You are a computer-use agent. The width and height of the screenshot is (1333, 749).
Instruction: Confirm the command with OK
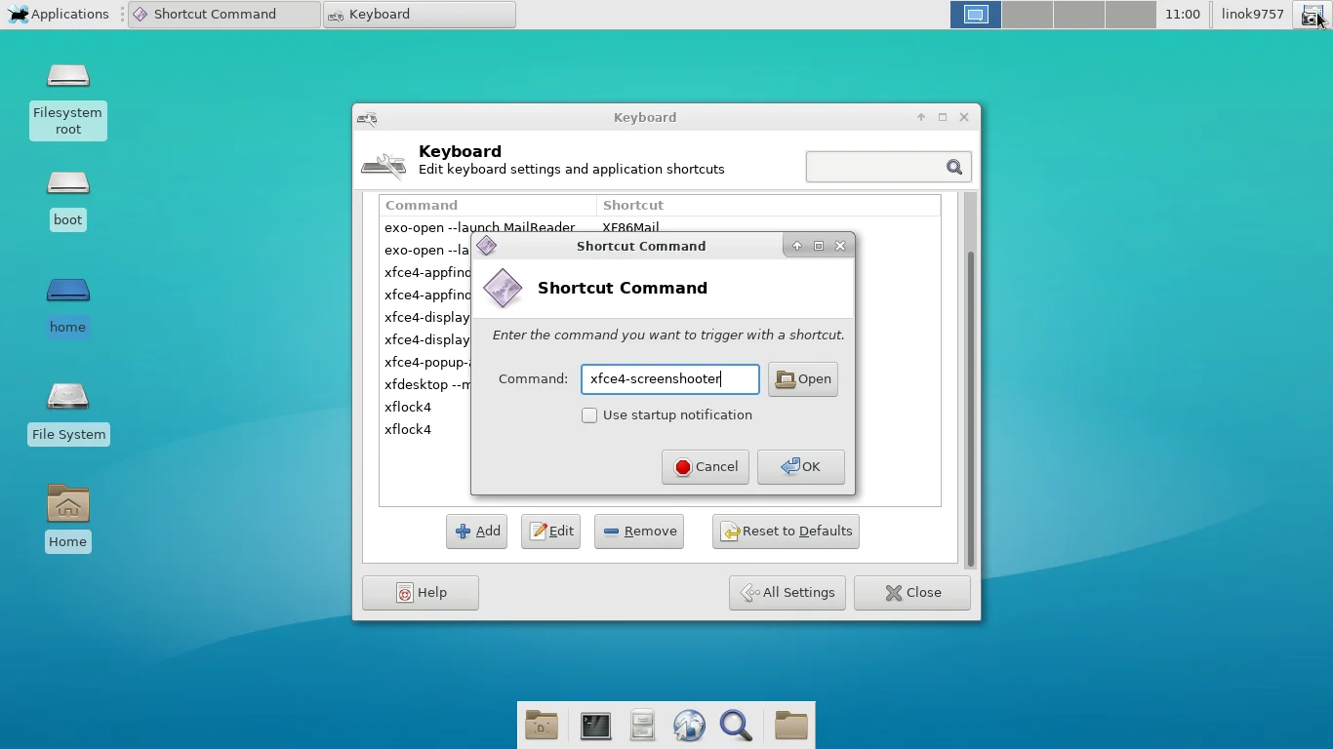point(801,466)
